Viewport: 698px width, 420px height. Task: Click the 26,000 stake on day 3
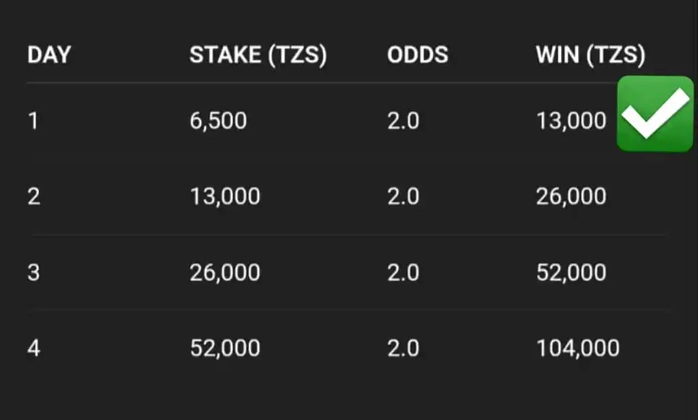225,273
